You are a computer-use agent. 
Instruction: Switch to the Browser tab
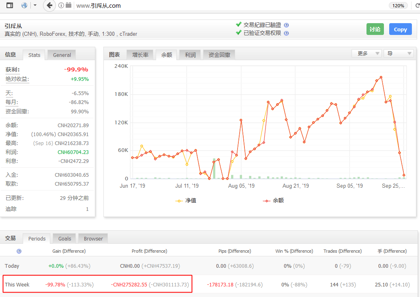[x=93, y=238]
